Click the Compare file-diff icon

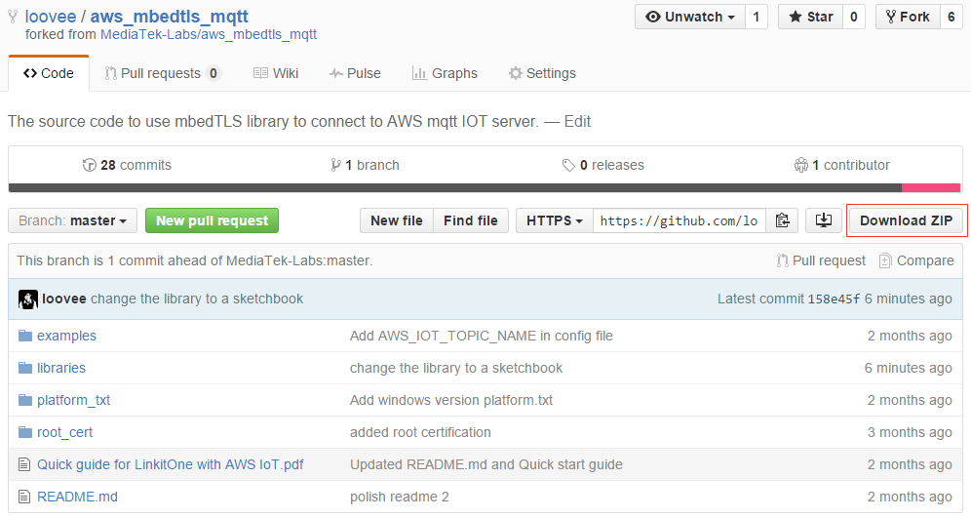click(885, 260)
